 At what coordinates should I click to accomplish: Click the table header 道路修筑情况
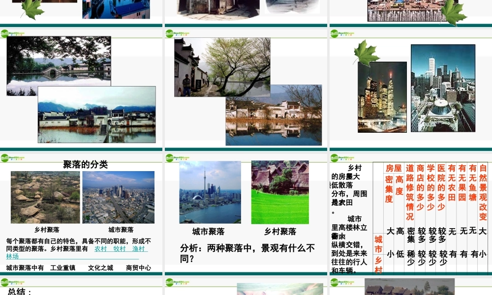[x=410, y=192]
